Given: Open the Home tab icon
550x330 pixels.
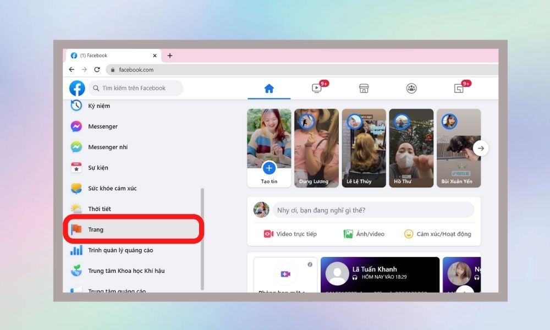Looking at the screenshot, I should 269,89.
